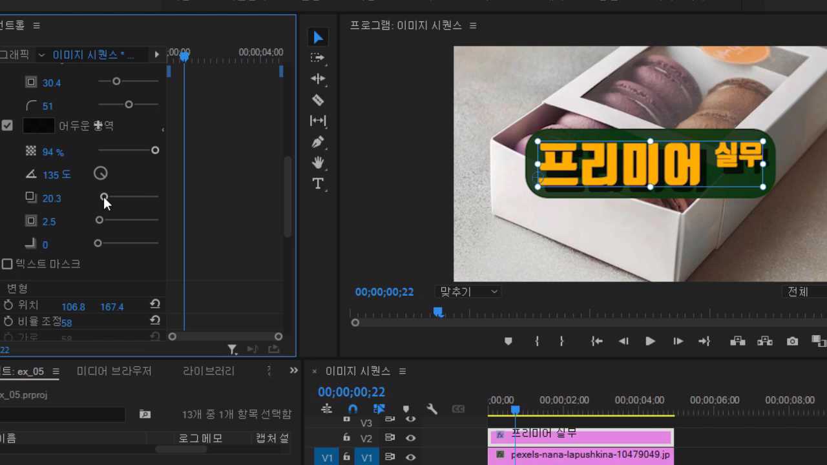Toggle the V1 track lock
827x465 pixels.
[346, 457]
